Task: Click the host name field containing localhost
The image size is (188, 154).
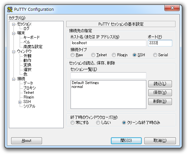Action: [x=108, y=43]
